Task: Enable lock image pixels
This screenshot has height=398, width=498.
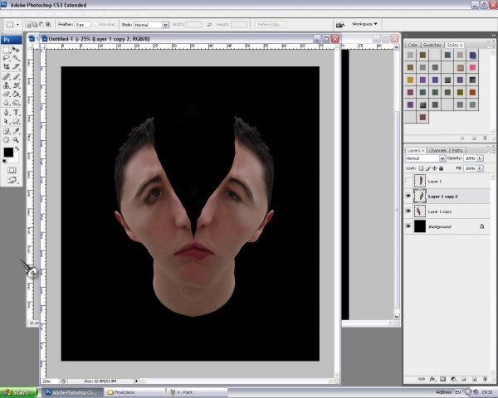Action: (427, 168)
